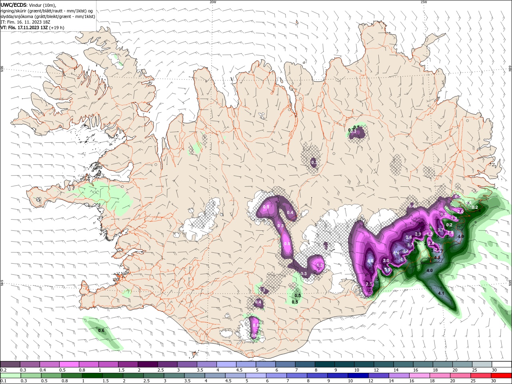Click the '4.6' snowfall value on the map
Viewport: 512px width, 384px height.
[x=370, y=261]
